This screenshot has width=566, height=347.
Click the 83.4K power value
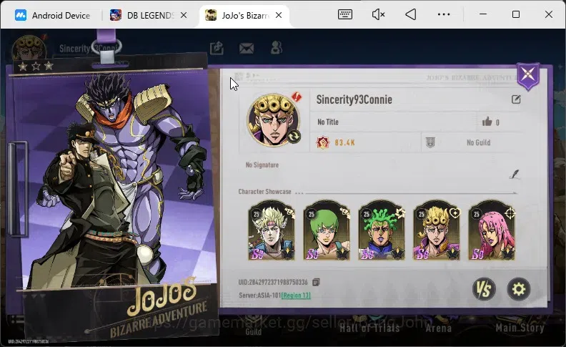coord(344,142)
